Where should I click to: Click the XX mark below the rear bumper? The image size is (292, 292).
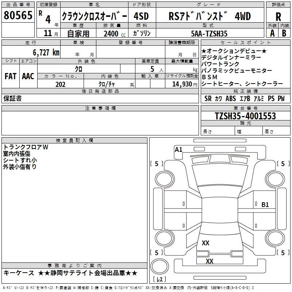[210, 261]
